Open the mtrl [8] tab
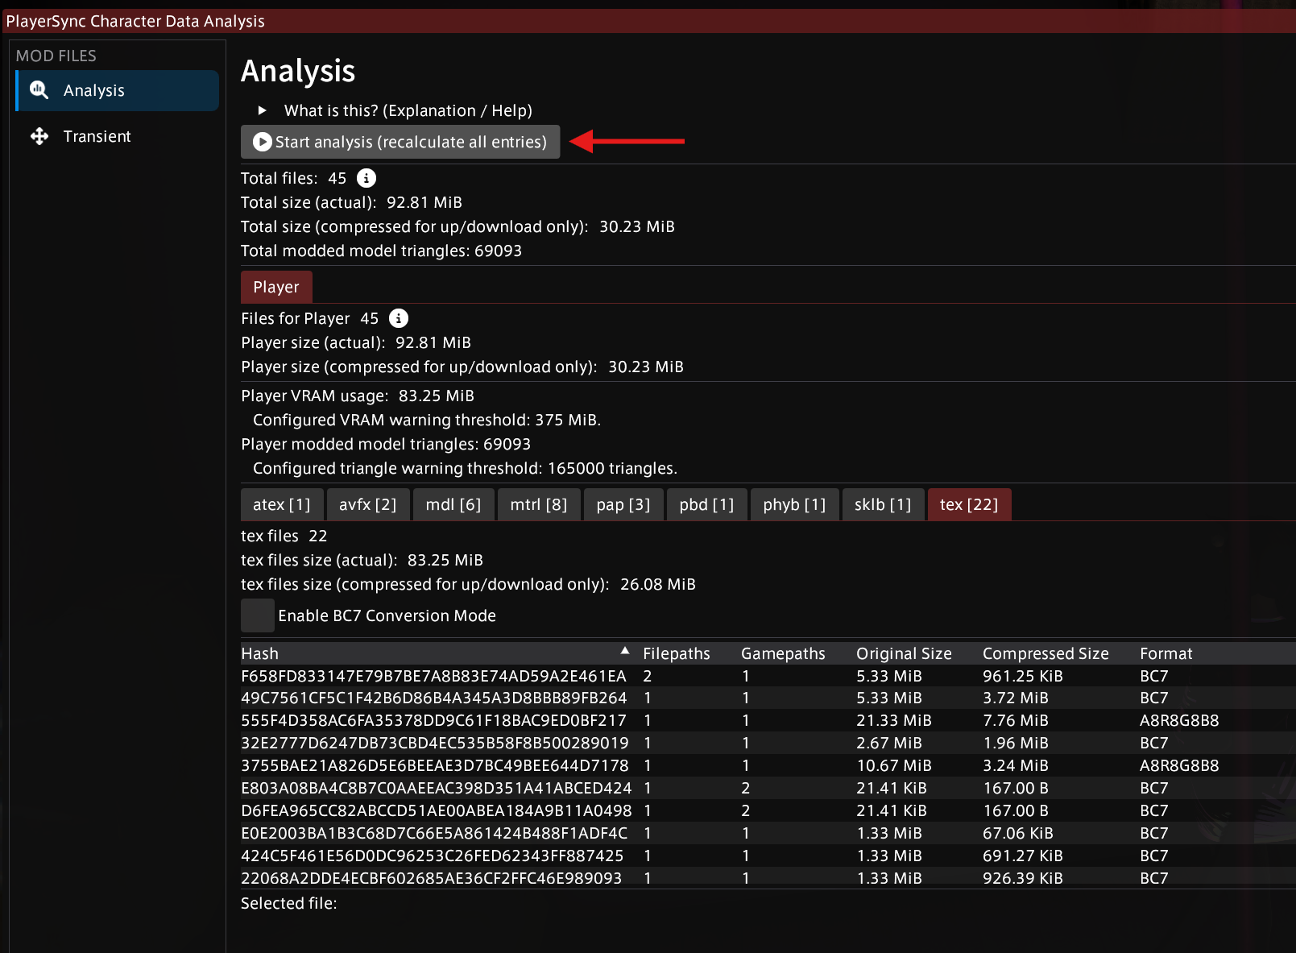Screen dimensions: 1296x953 538,504
